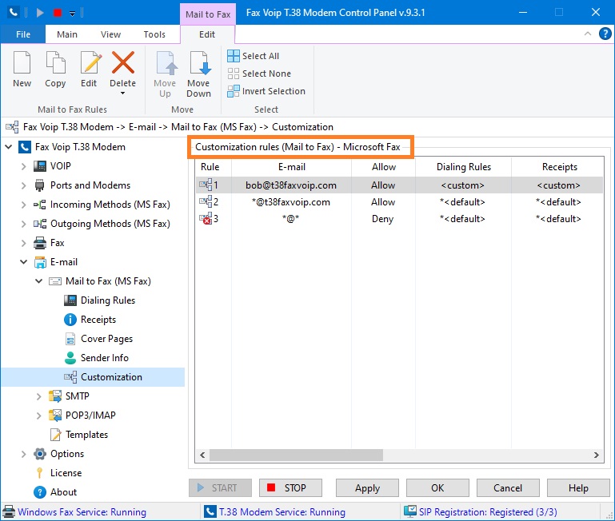Expand Incoming Methods (MS Fax) node

[x=23, y=205]
